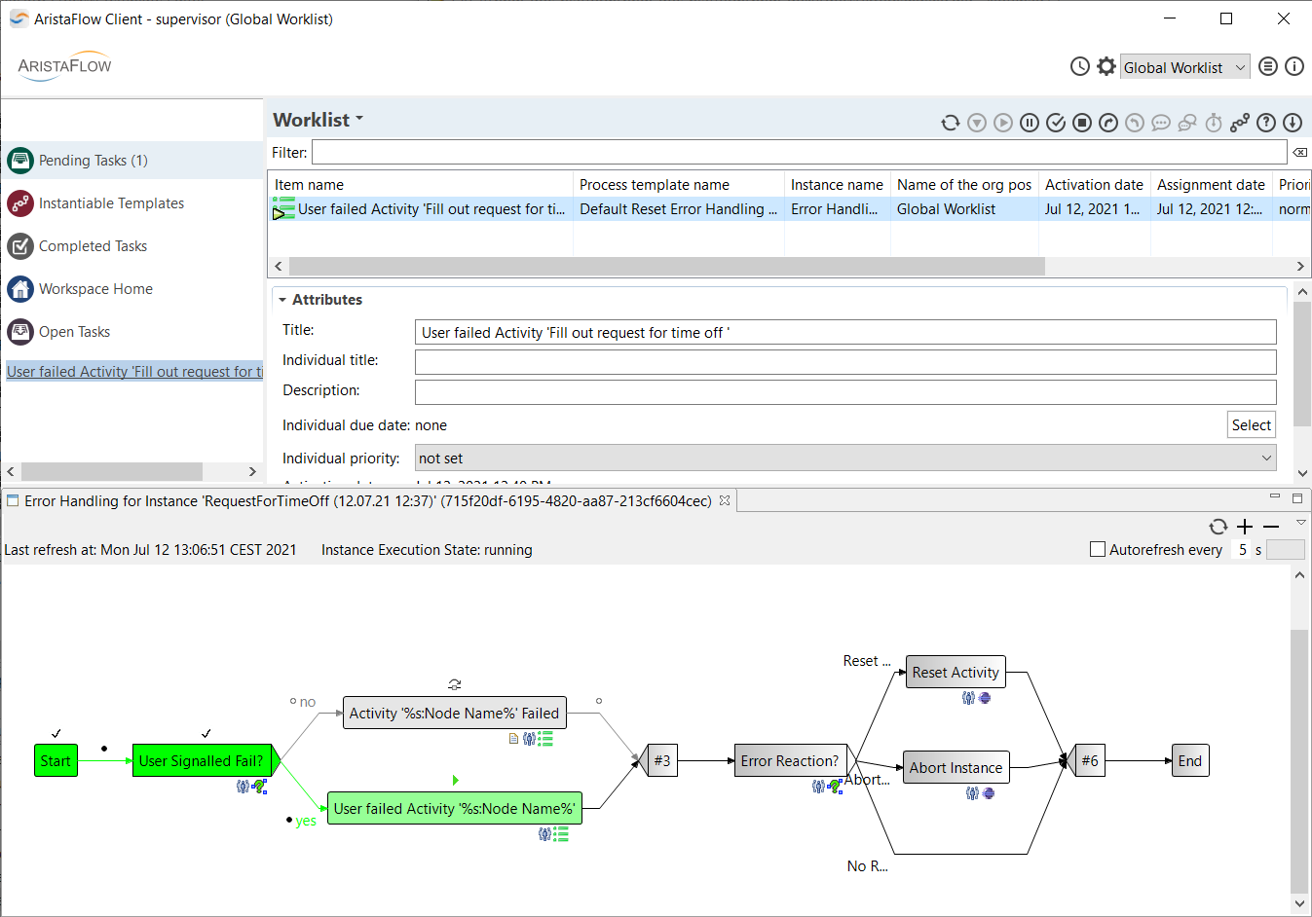Click the Description input field
This screenshot has width=1312, height=917.
(x=845, y=392)
